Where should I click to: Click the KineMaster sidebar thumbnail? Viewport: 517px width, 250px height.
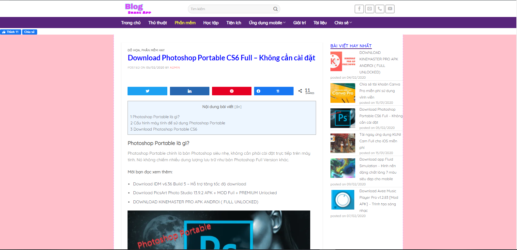click(x=343, y=61)
